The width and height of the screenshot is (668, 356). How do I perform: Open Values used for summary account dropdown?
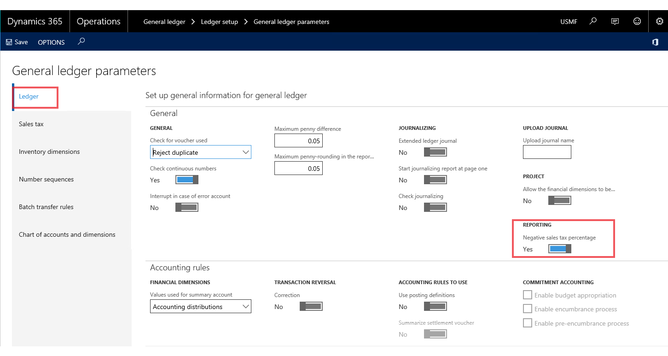coord(201,306)
